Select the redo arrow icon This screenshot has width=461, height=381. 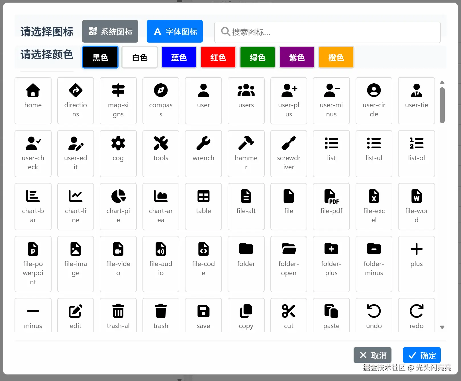pos(417,315)
